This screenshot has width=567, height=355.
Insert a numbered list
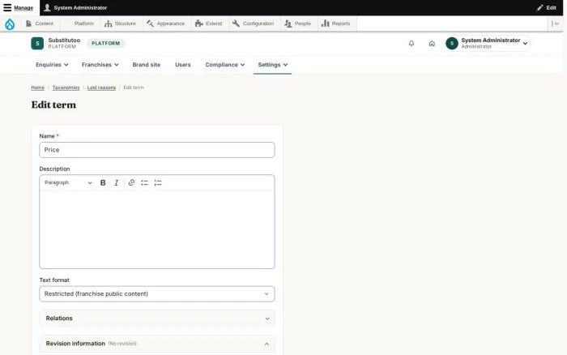[x=158, y=182]
